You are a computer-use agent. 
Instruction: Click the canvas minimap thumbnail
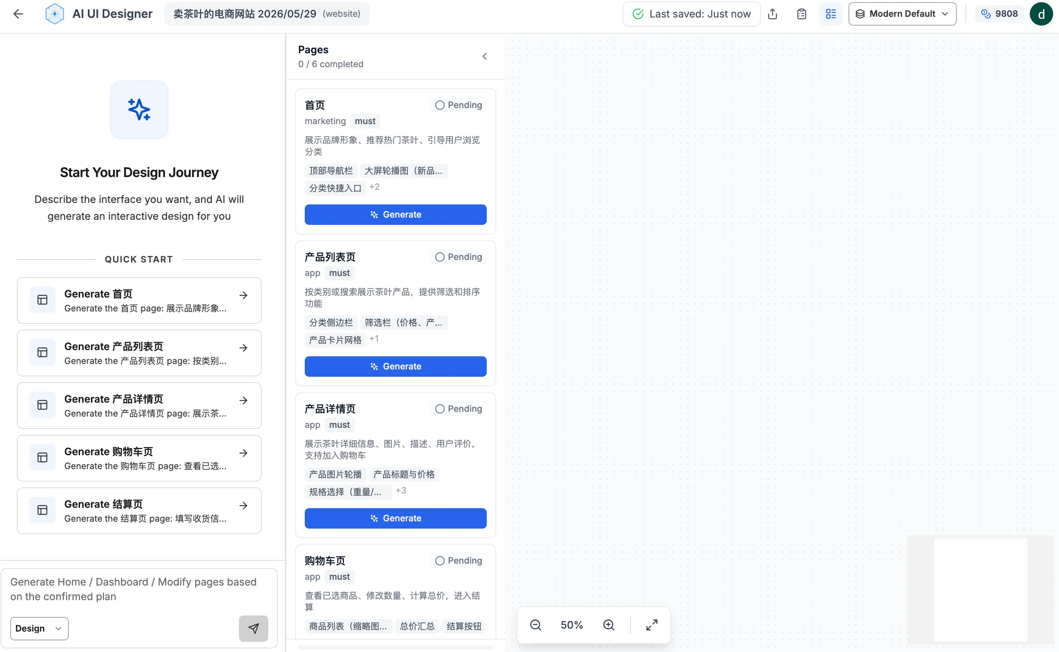[980, 590]
